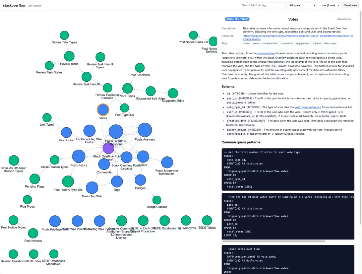This screenshot has height=274, width=362.
Task: Select the Post Notice Types node
Action: click(x=13, y=220)
